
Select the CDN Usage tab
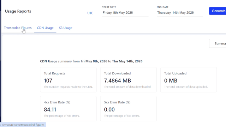(45, 28)
